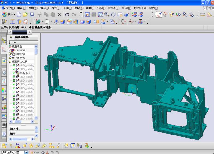Open the selection filter dropdown
This screenshot has height=154, width=214.
coord(26,152)
